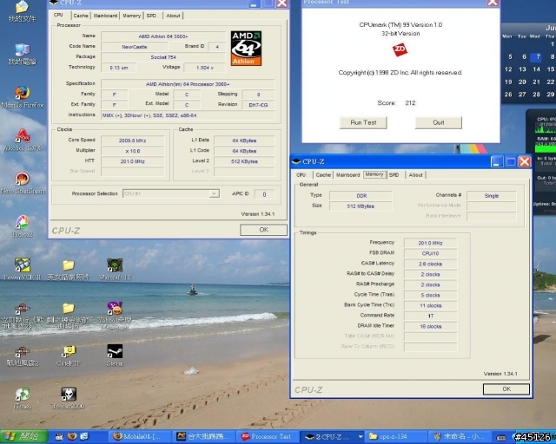Open the 我的電腦 desktop icon

pyautogui.click(x=22, y=54)
